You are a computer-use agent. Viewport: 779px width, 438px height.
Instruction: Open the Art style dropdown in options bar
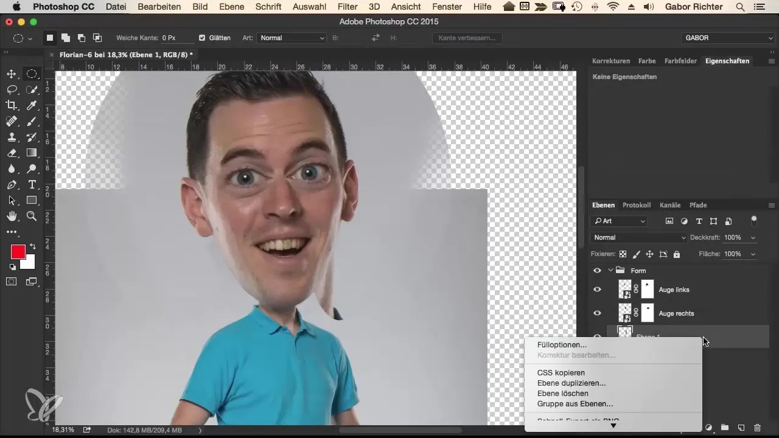[292, 38]
